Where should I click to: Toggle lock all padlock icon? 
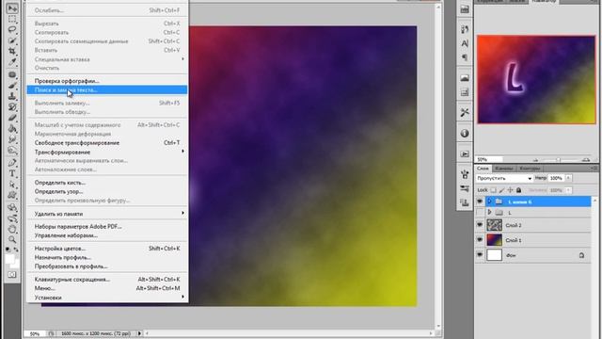click(518, 190)
